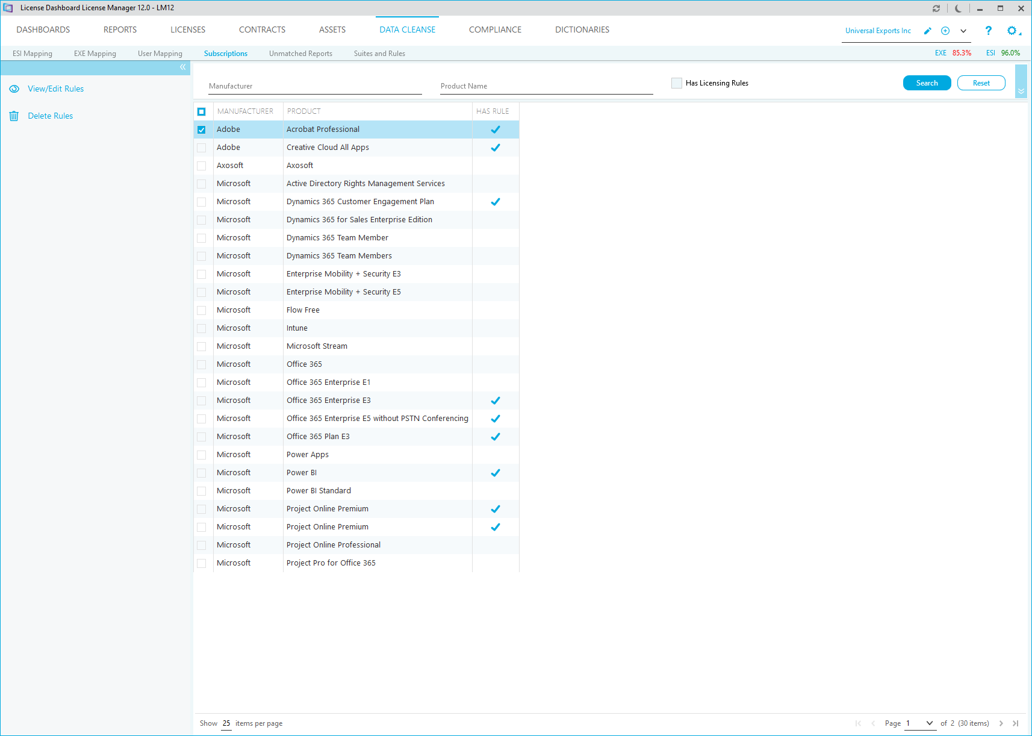Uncheck the Acrobat Professional row checkbox
The height and width of the screenshot is (736, 1032).
tap(202, 129)
